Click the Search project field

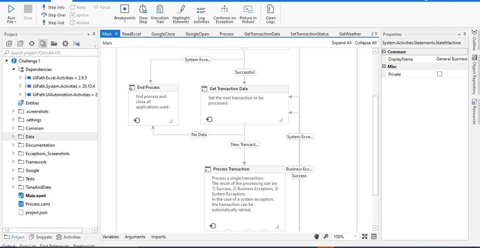pos(50,53)
